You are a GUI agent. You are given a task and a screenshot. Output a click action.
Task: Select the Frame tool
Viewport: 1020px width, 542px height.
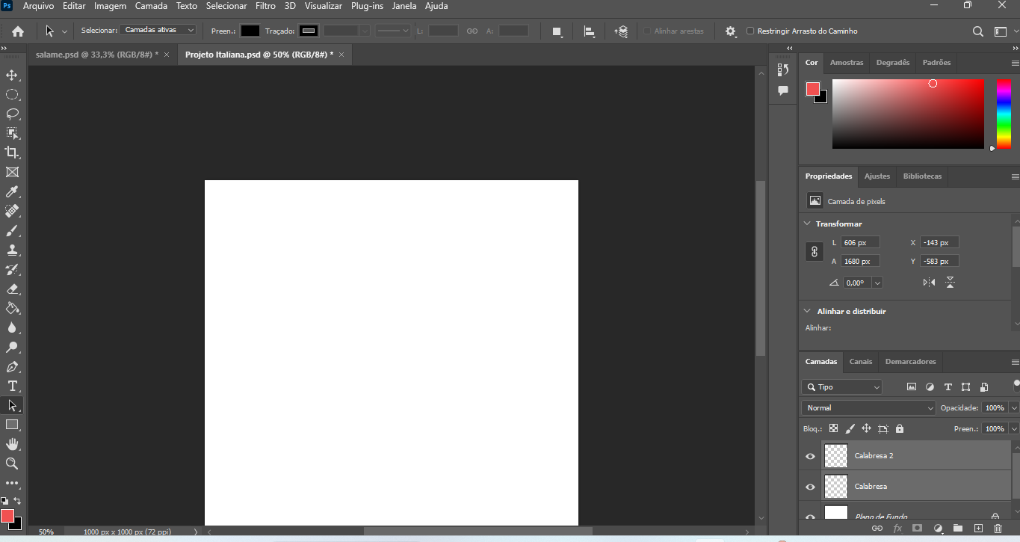[x=12, y=172]
